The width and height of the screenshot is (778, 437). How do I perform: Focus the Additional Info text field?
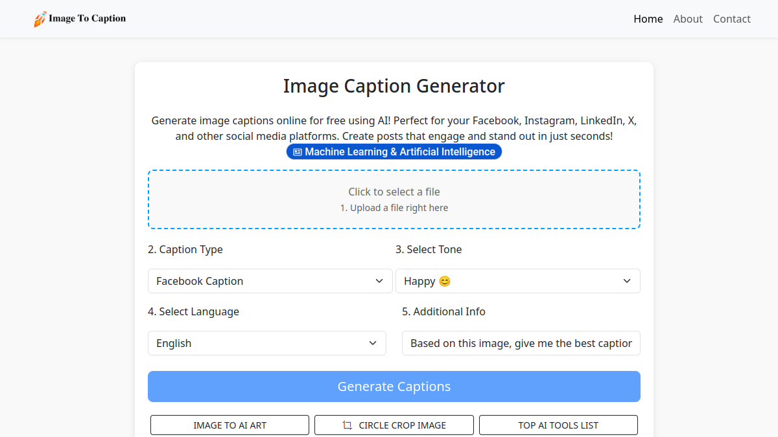click(521, 343)
